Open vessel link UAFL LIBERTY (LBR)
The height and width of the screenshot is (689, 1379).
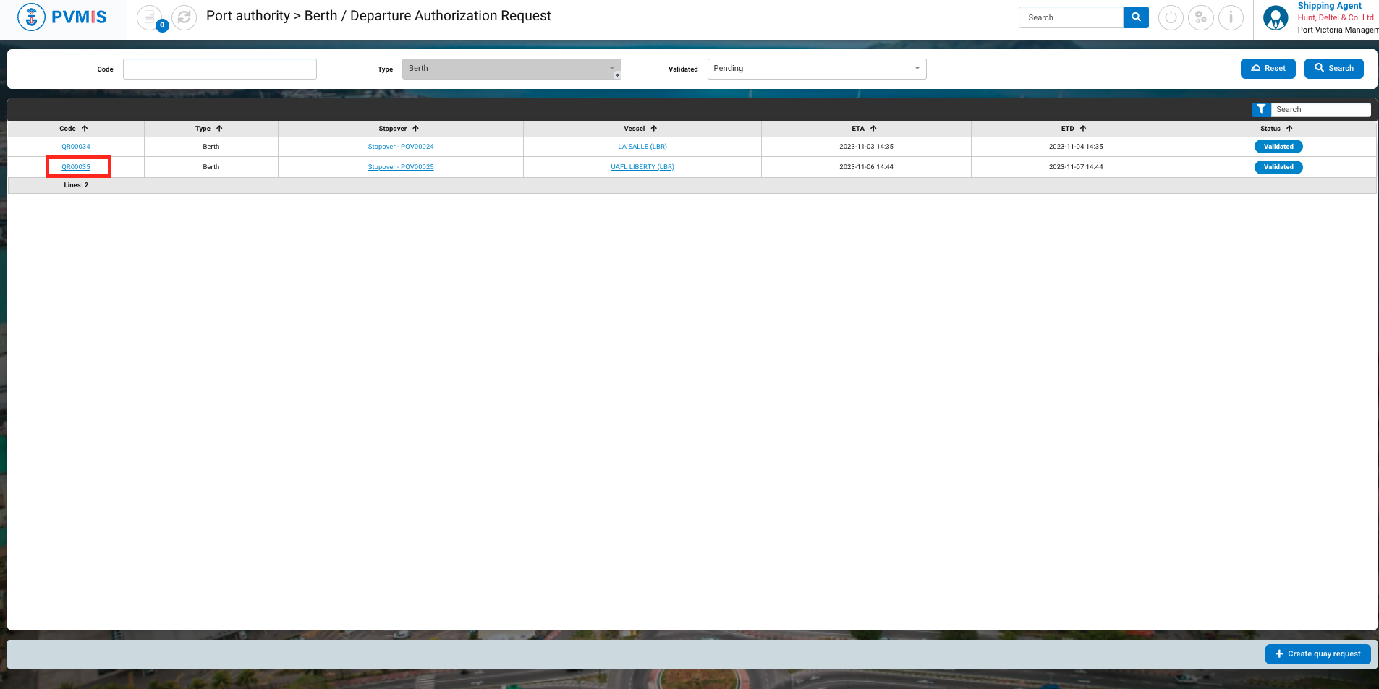pos(642,167)
